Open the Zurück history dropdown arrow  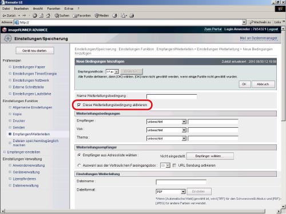(19, 15)
